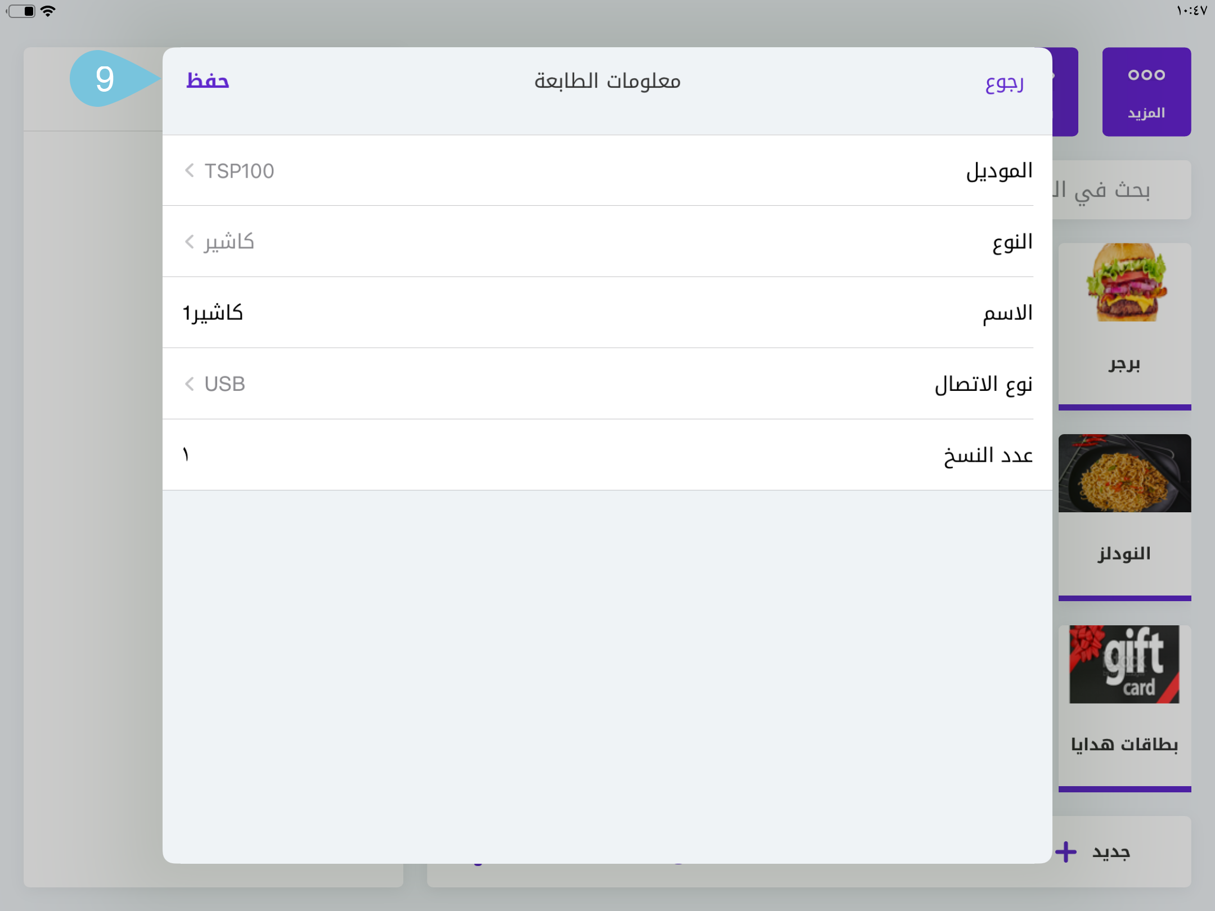Viewport: 1215px width, 911px height.
Task: Click the search field بحث في
Action: 1120,191
